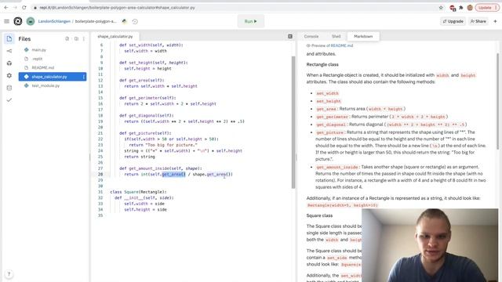Click the plus icon next to Share
Viewport: 502px width, 282px height.
click(495, 21)
